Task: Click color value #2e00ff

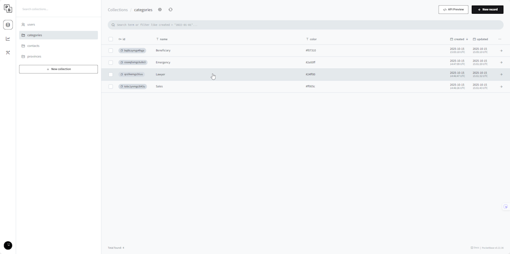Action: pos(311,63)
